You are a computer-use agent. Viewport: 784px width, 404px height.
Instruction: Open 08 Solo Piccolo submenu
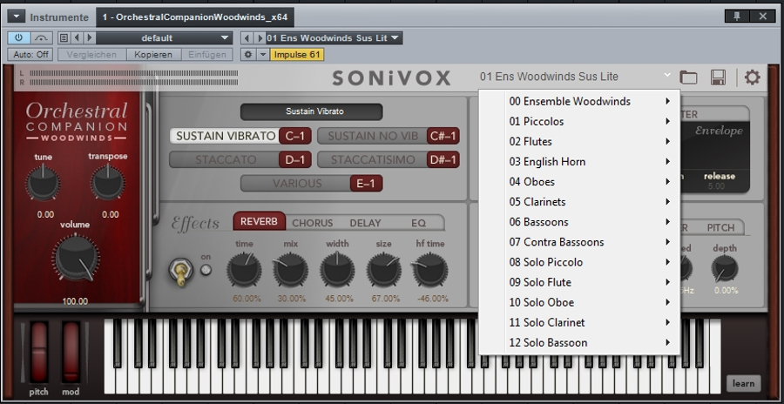coord(579,262)
